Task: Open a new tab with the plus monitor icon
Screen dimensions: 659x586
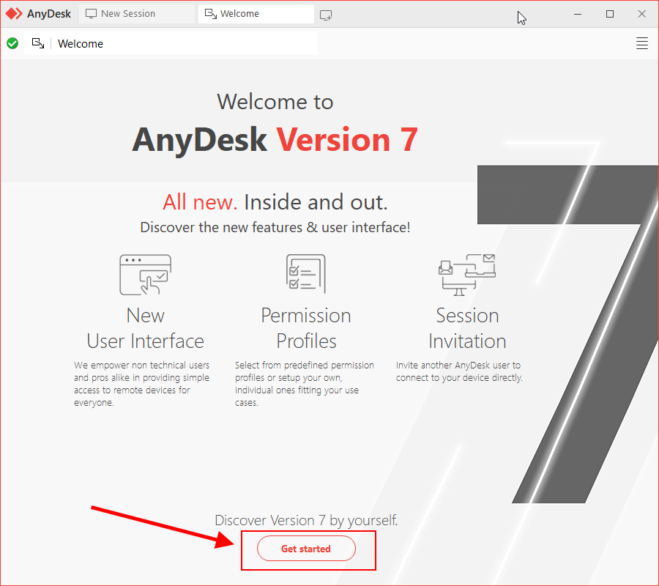Action: 326,15
